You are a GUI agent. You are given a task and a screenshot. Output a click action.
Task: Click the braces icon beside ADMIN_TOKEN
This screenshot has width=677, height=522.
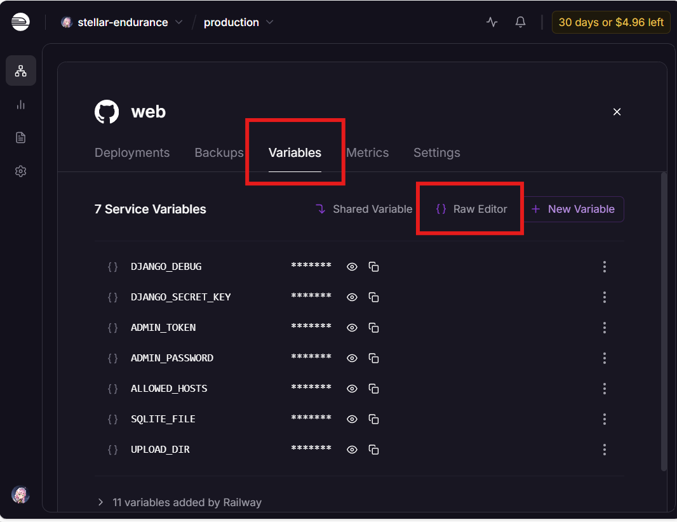[x=112, y=328]
